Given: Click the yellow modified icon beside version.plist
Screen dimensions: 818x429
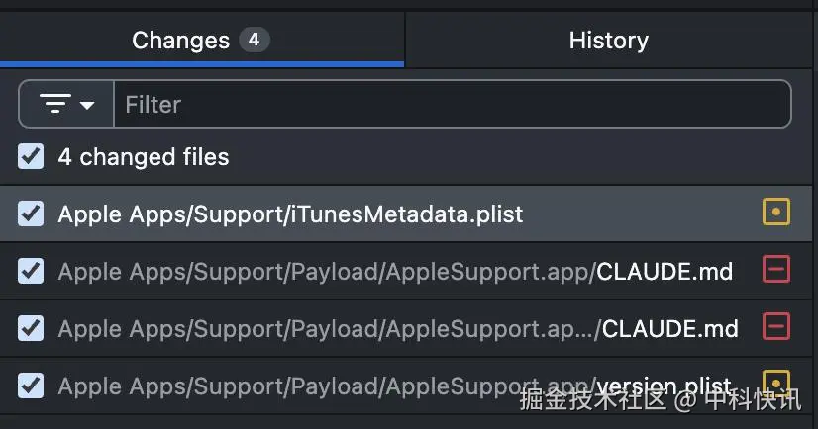Looking at the screenshot, I should [x=776, y=384].
